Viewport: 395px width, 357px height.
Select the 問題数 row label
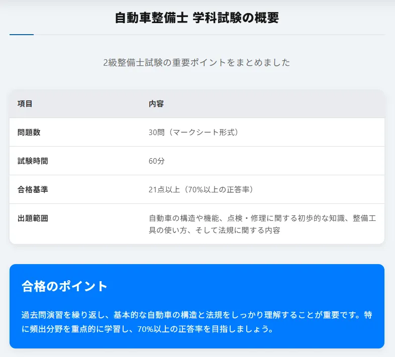pos(29,132)
